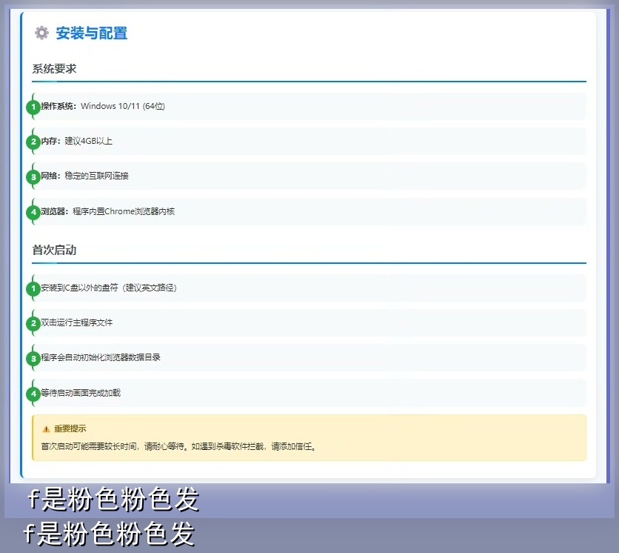Click the Windows 10/11 (64位) requirement text
619x553 pixels.
coord(123,106)
